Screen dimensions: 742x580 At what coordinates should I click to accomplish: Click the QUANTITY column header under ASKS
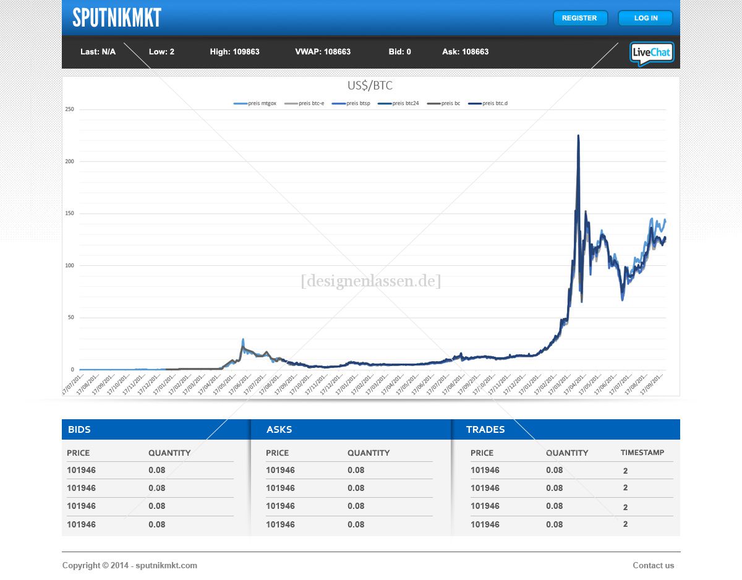point(369,453)
